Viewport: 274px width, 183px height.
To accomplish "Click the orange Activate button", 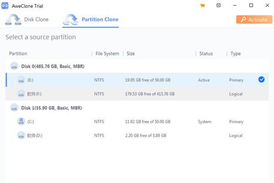I will [x=254, y=19].
